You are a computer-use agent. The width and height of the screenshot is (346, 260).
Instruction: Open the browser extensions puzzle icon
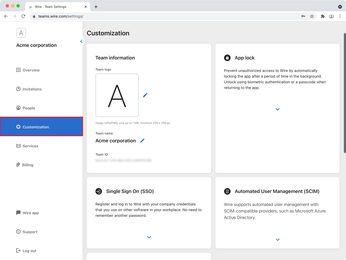[x=323, y=16]
